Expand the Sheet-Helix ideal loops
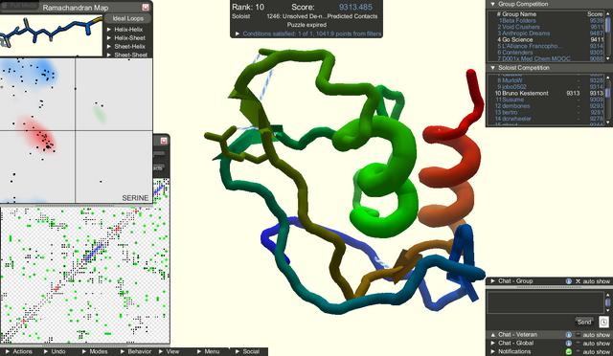This screenshot has height=356, width=613. 109,47
